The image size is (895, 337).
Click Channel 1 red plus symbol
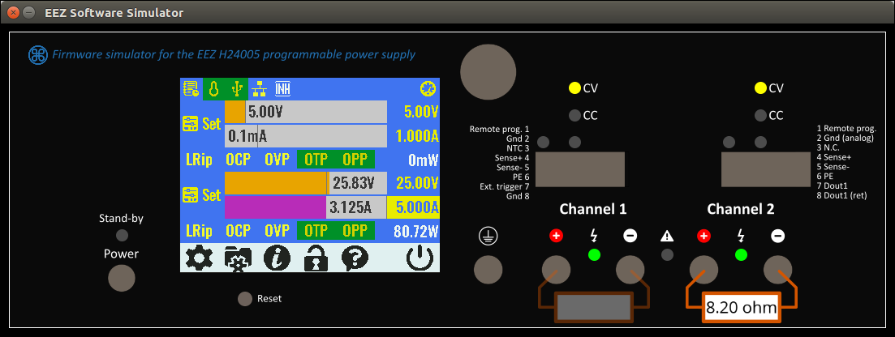click(x=556, y=236)
